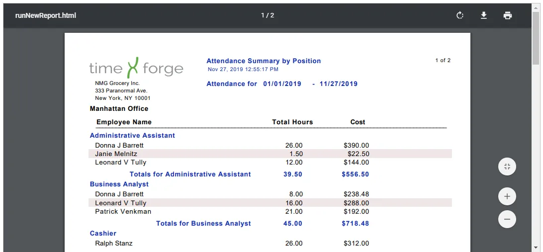Zoom in on the document
Image resolution: width=543 pixels, height=252 pixels.
(507, 197)
